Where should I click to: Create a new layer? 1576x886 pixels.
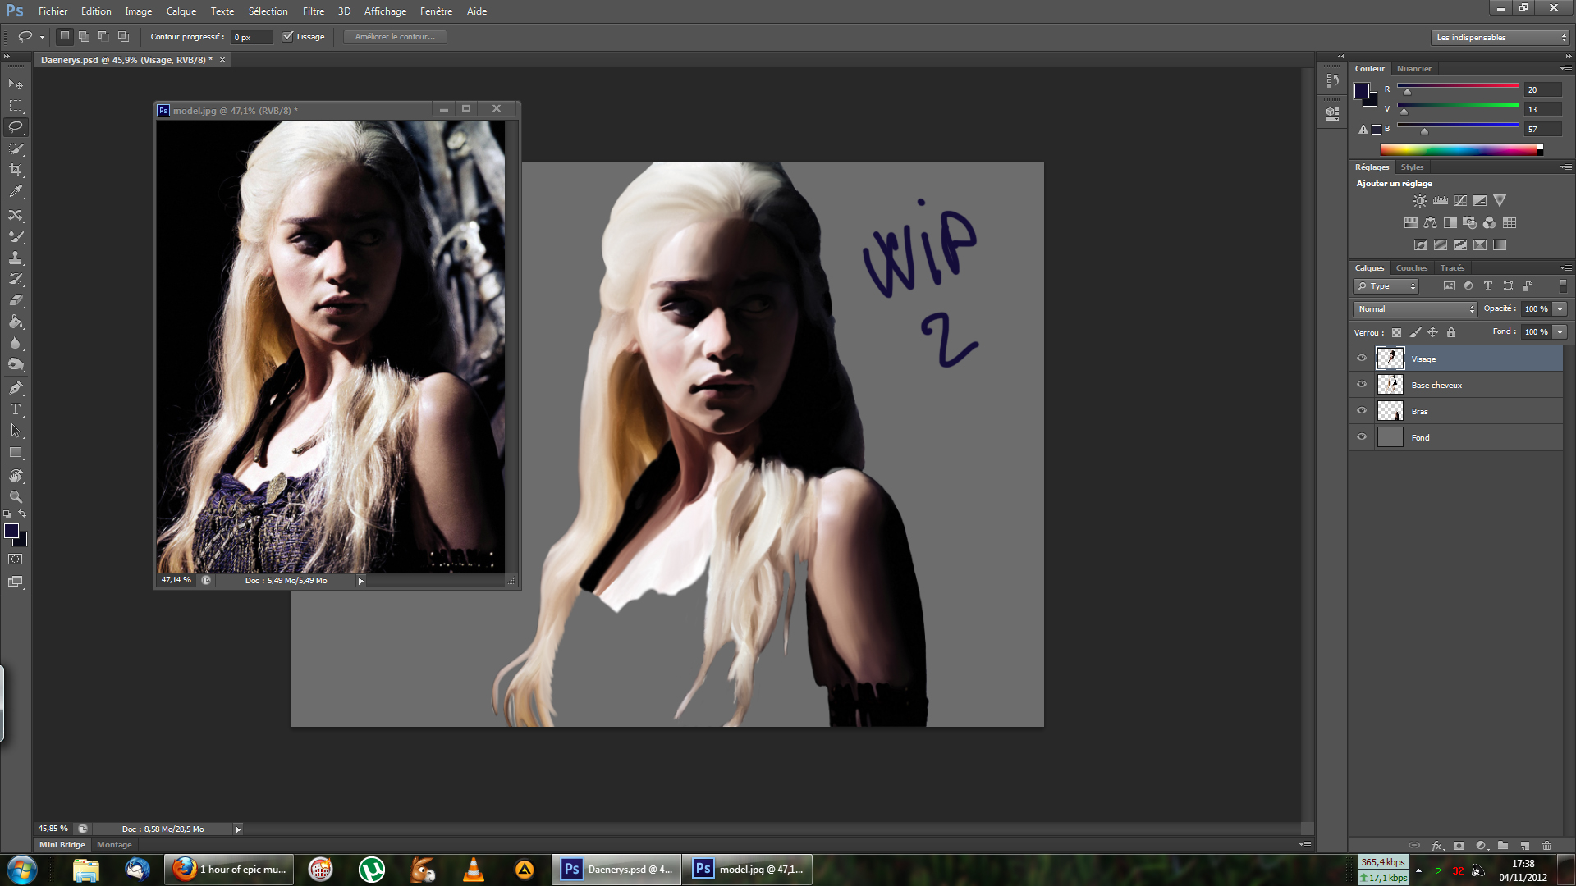pos(1524,846)
